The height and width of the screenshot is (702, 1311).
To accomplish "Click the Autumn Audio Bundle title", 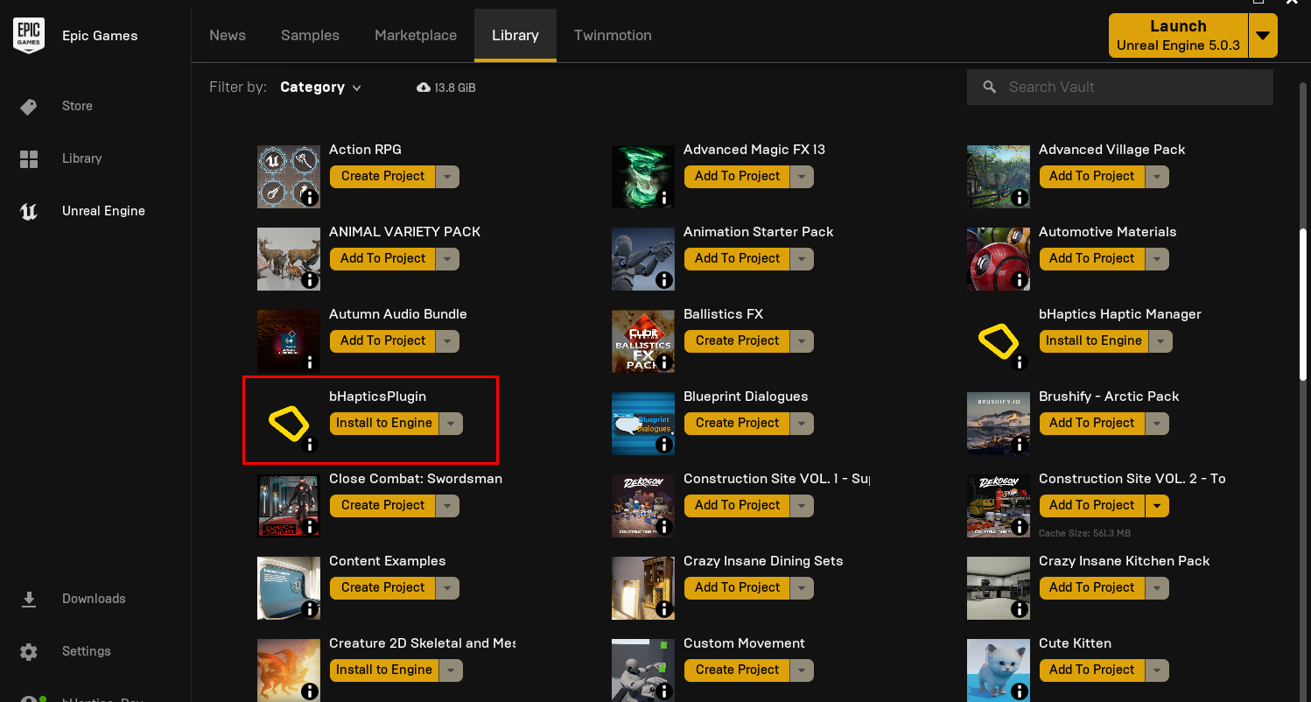I will [x=398, y=314].
